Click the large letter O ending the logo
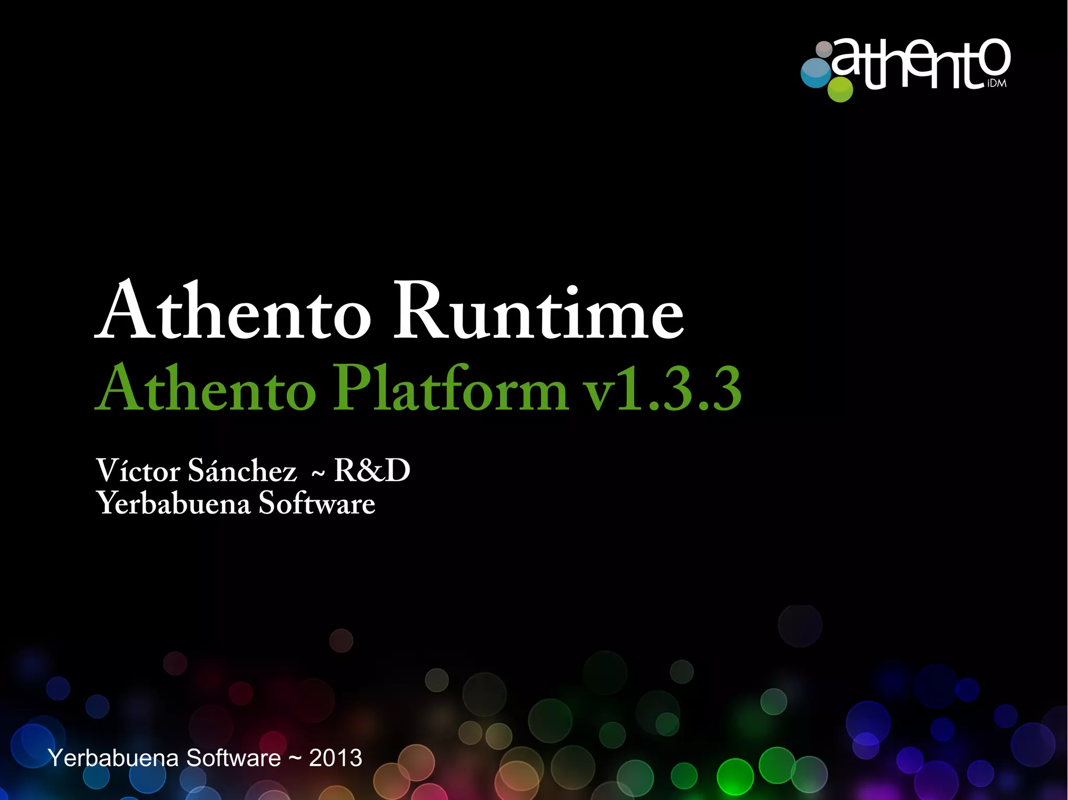Viewport: 1068px width, 800px height. (x=993, y=56)
